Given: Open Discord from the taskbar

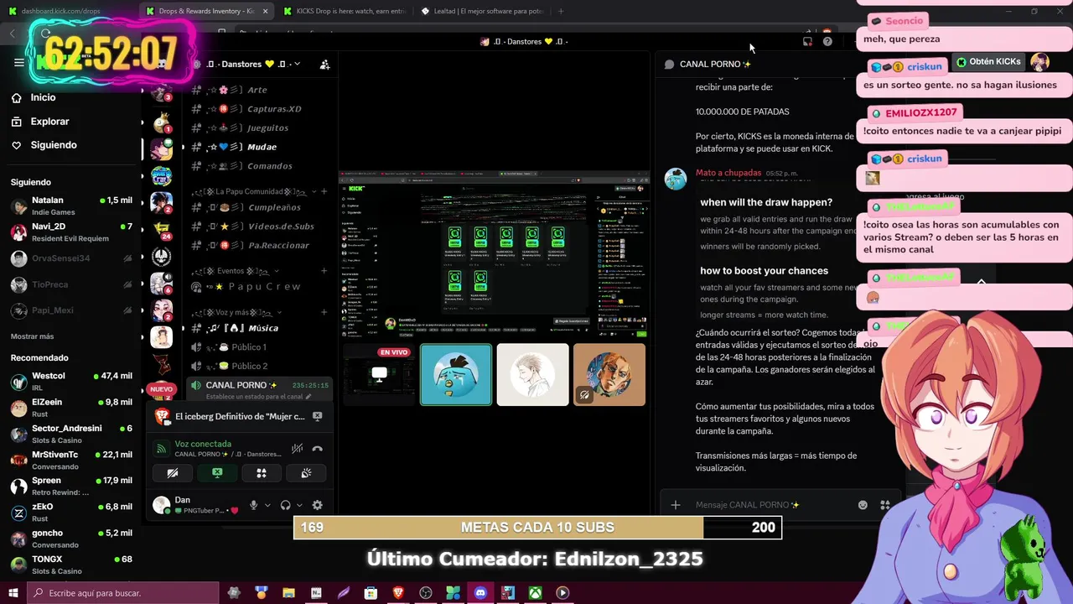Looking at the screenshot, I should click(x=480, y=592).
